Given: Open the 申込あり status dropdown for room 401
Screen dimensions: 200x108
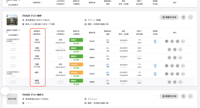Looking at the screenshot, I should pyautogui.click(x=76, y=73).
